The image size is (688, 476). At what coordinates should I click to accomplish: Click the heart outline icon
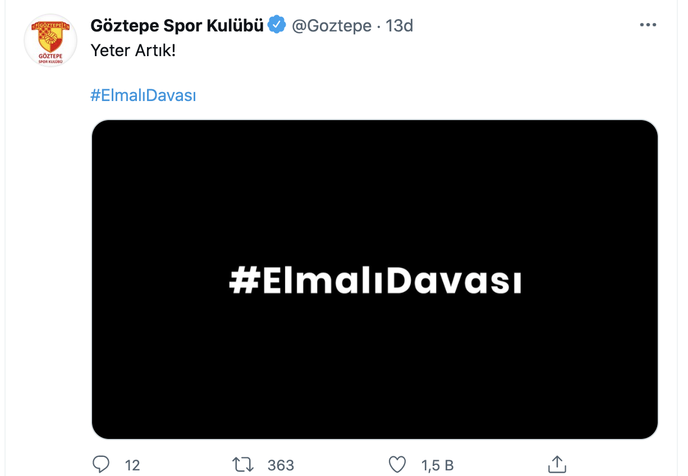(397, 465)
